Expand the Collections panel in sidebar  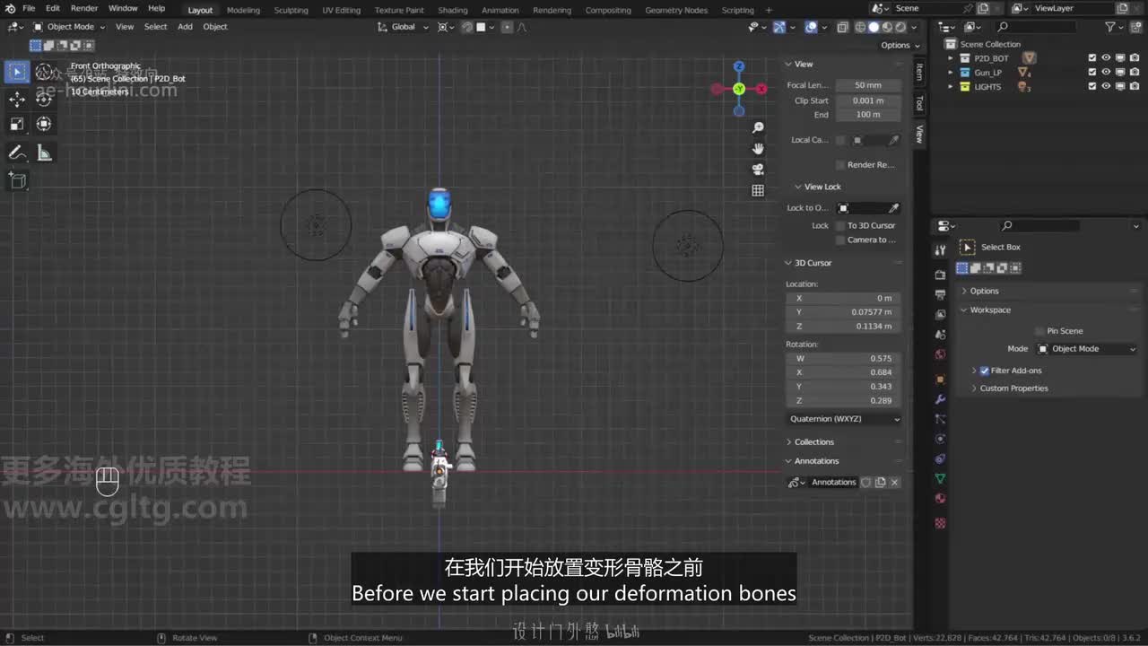[x=813, y=442]
